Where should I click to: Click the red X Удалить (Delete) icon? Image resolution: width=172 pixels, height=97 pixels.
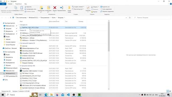point(55,8)
